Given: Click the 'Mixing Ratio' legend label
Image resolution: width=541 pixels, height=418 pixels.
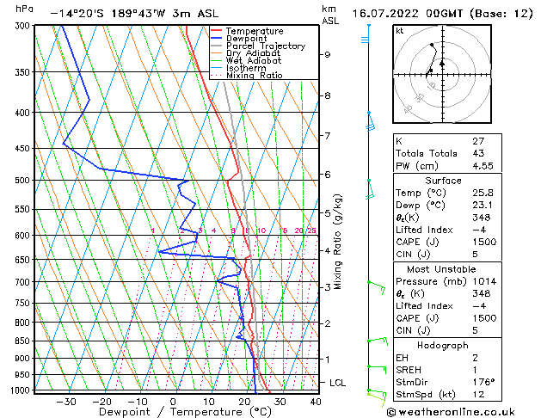Looking at the screenshot, I should tap(255, 75).
